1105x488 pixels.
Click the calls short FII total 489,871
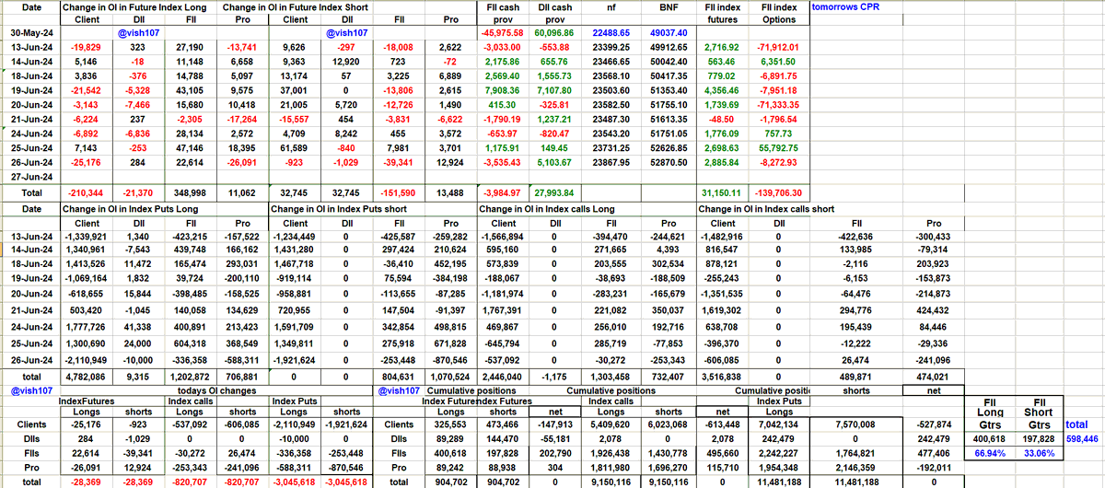click(x=856, y=376)
